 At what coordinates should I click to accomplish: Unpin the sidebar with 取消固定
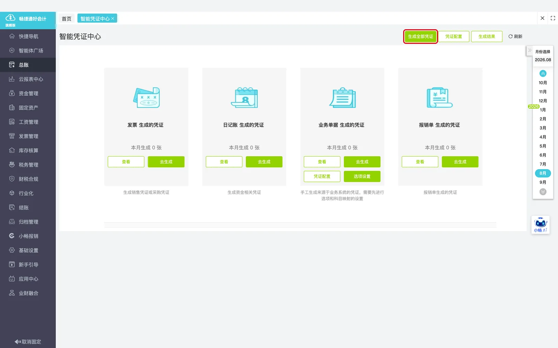click(x=28, y=342)
